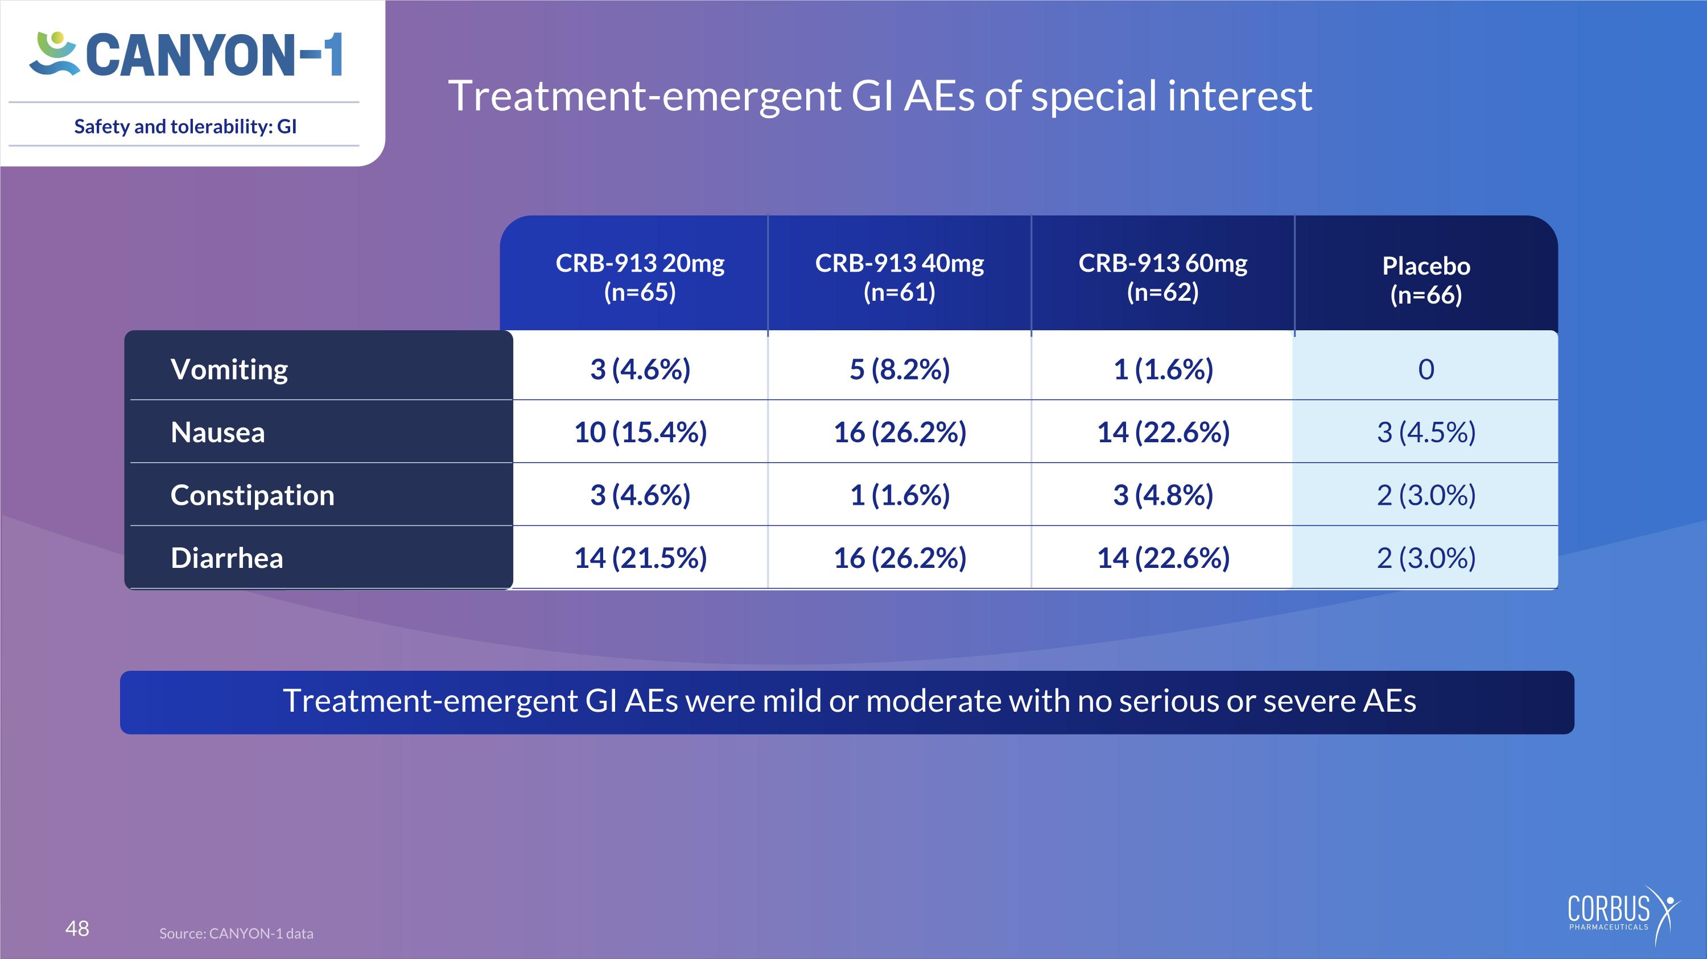Viewport: 1707px width, 959px height.
Task: Click the placebo vomiting cell showing 0
Action: 1426,370
